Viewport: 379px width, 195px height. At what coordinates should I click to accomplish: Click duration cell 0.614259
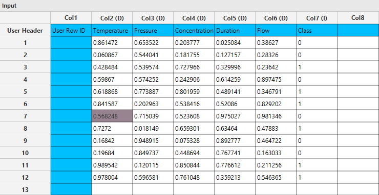tap(235, 80)
